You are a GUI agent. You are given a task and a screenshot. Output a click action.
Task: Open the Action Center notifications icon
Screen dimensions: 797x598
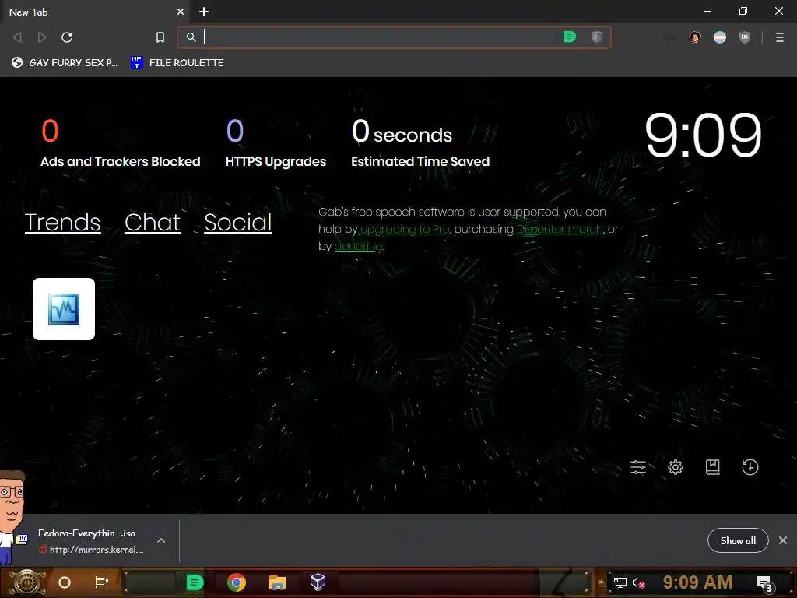pos(765,584)
